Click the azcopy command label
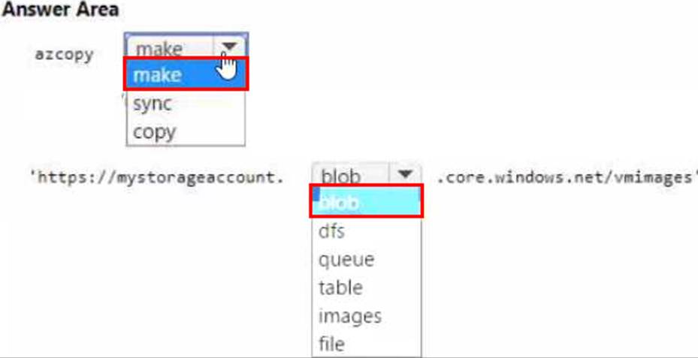The height and width of the screenshot is (358, 698). [x=64, y=55]
